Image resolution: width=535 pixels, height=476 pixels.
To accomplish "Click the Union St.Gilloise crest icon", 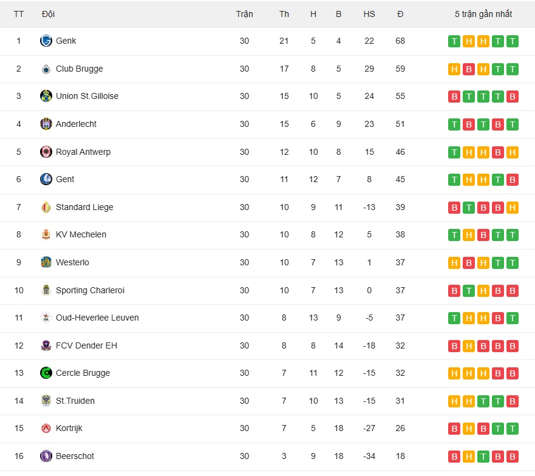I will [x=46, y=96].
